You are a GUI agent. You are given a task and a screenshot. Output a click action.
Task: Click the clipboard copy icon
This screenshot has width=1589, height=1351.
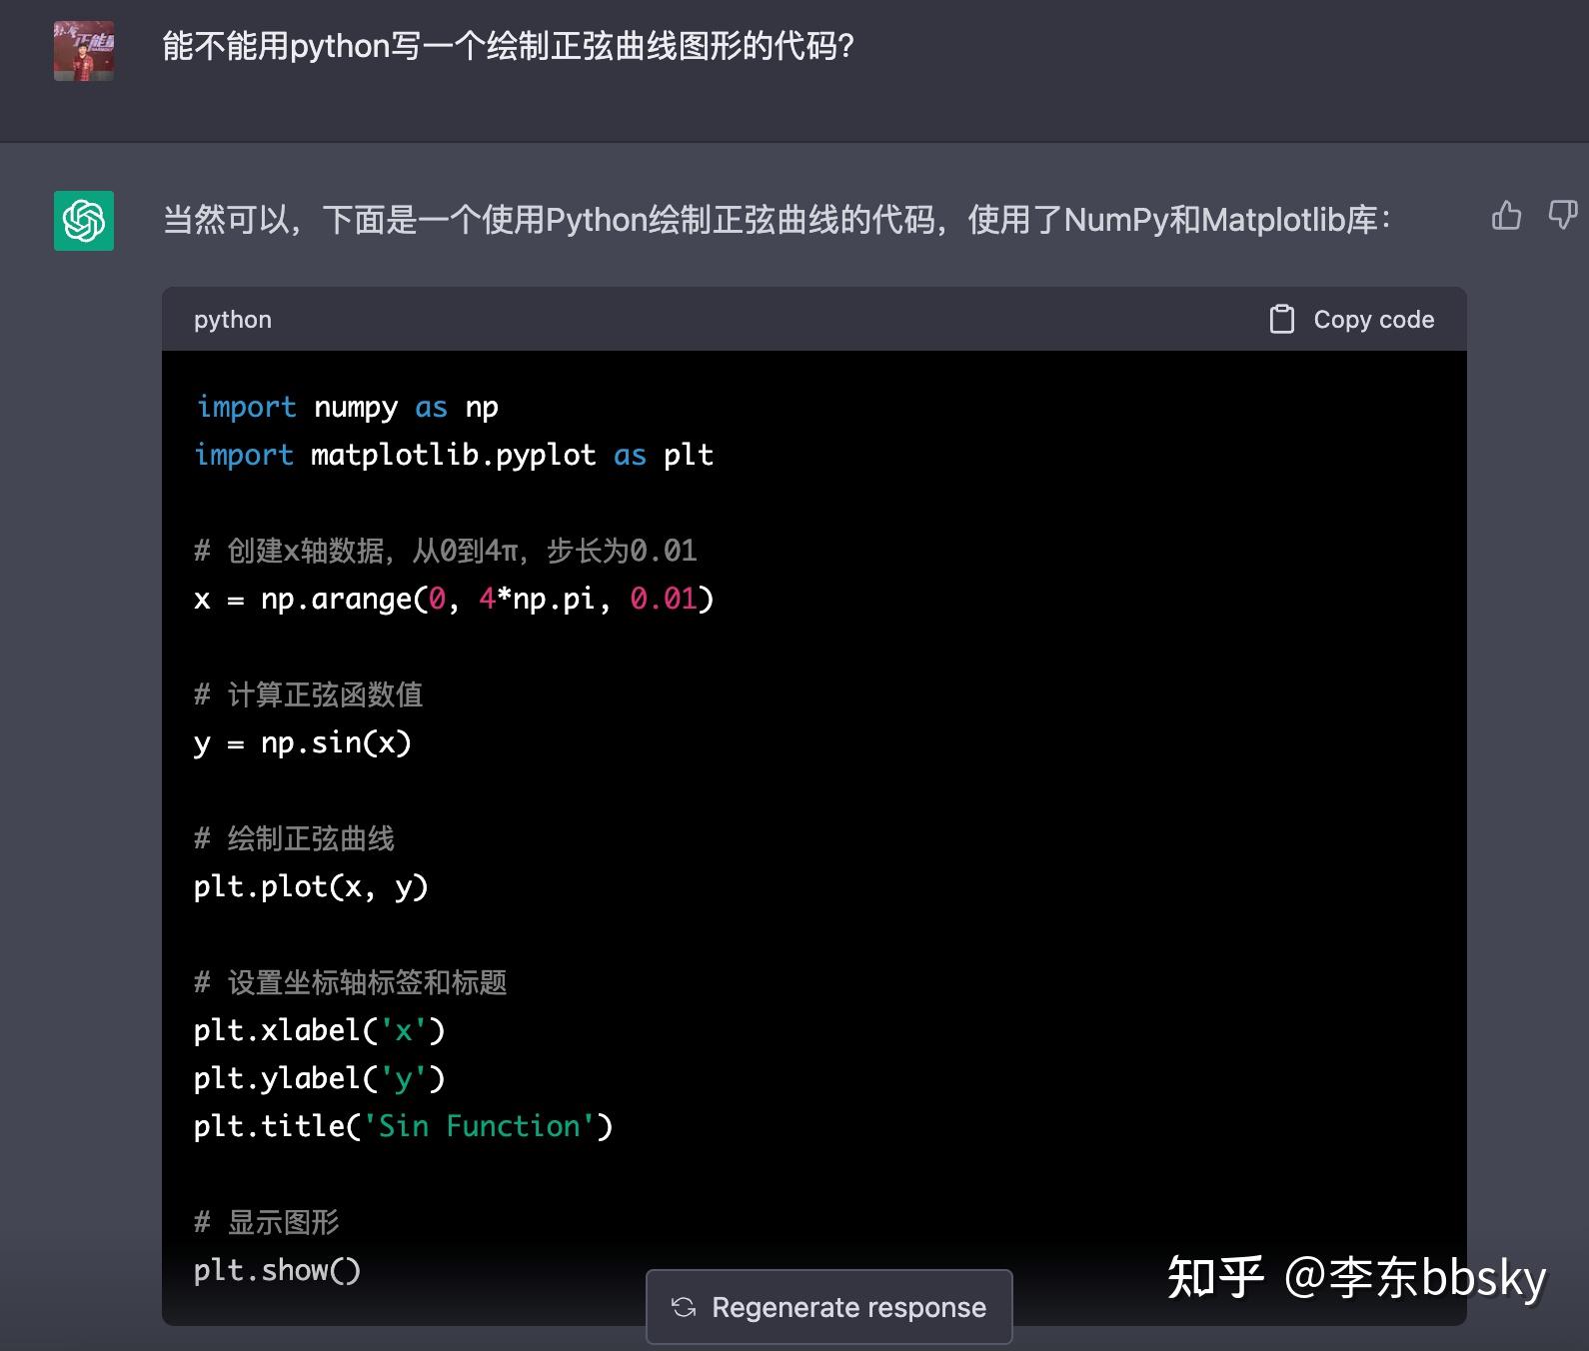tap(1281, 319)
